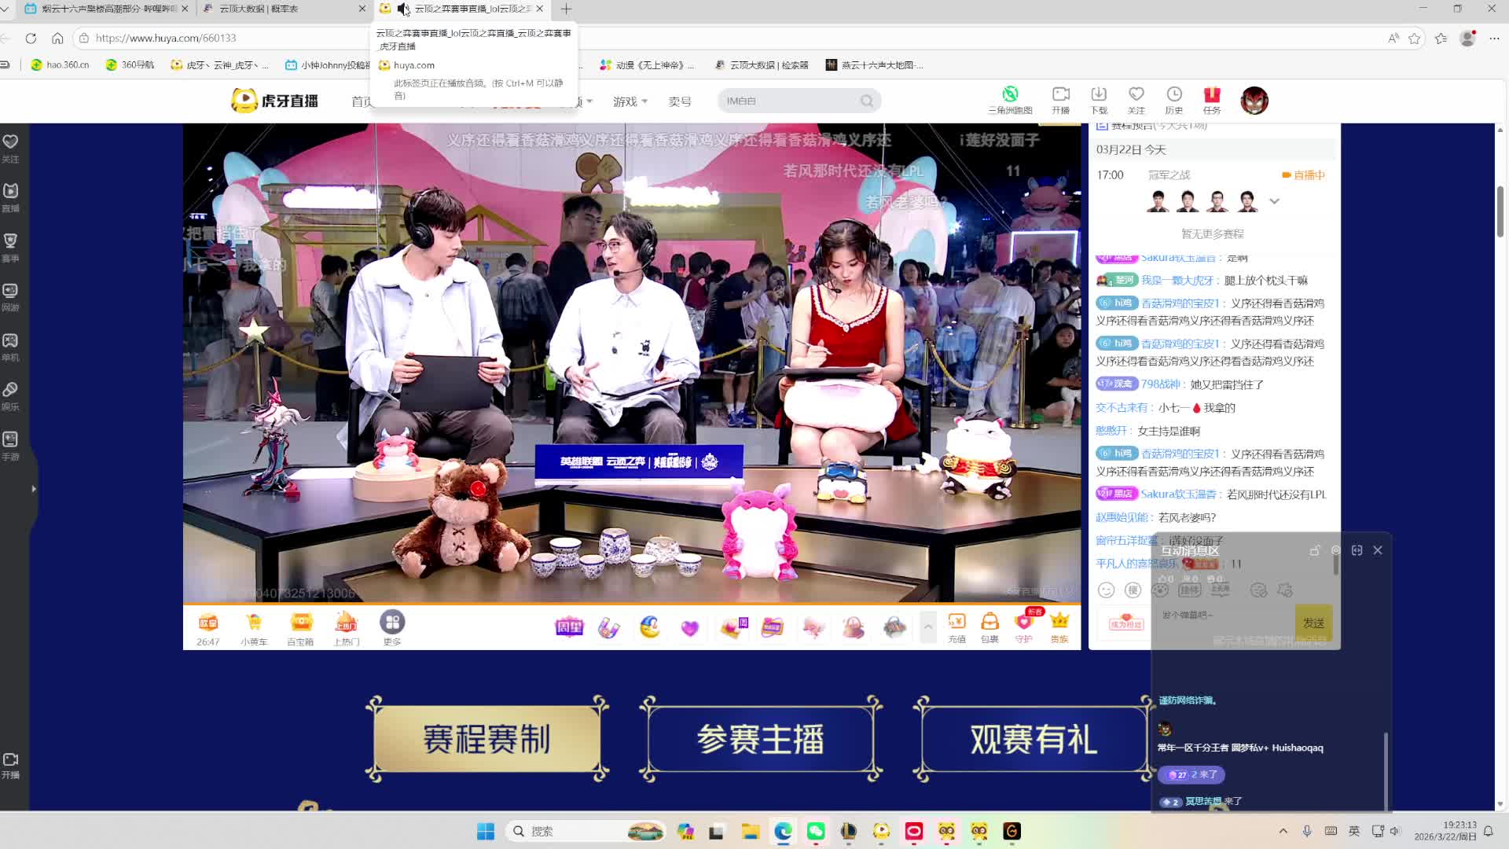The image size is (1509, 849).
Task: Open the emoji picker in chat input
Action: [x=1106, y=590]
